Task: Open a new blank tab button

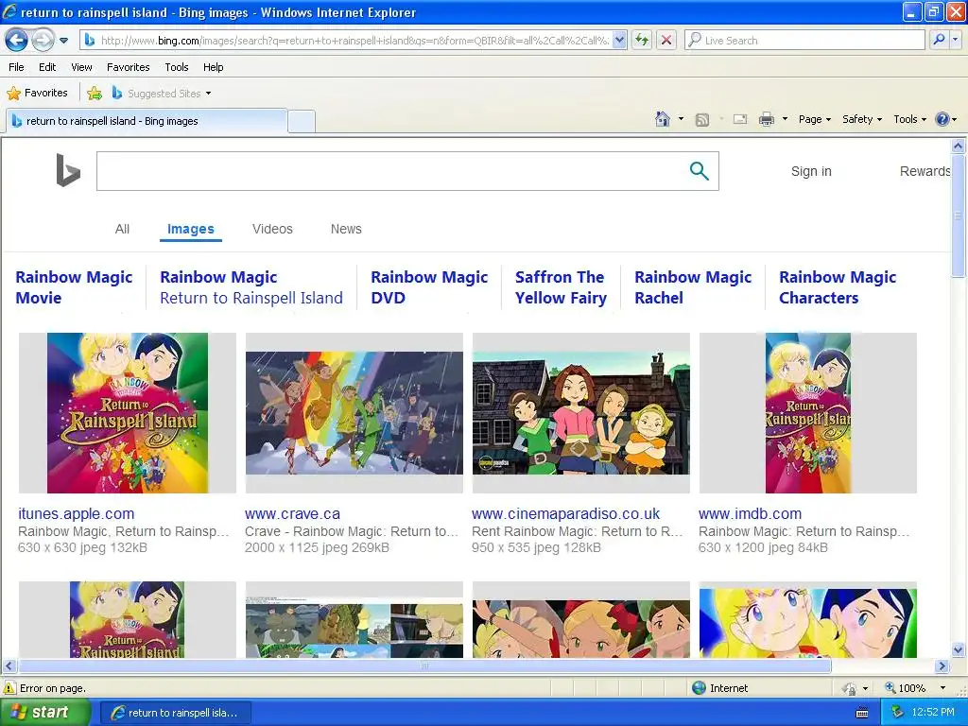Action: click(302, 121)
